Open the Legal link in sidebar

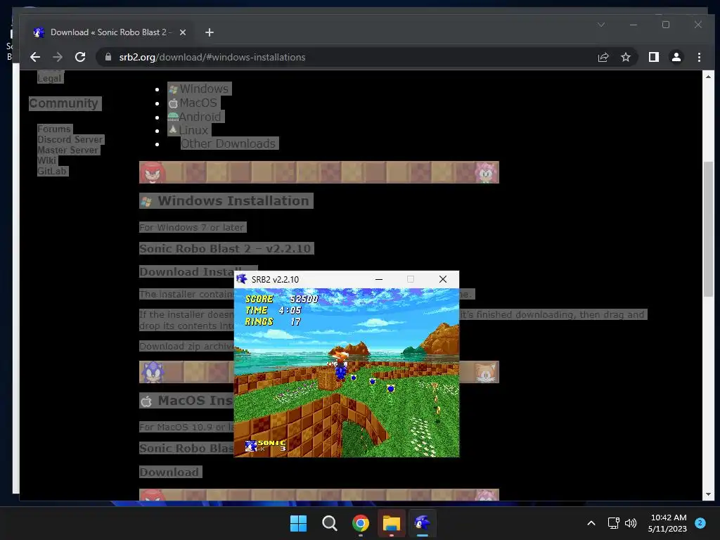coord(50,78)
